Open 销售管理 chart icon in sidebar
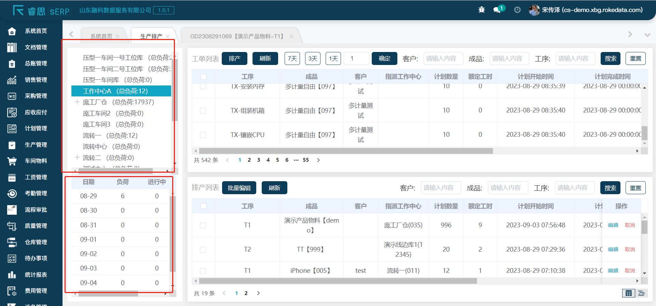 [x=12, y=80]
